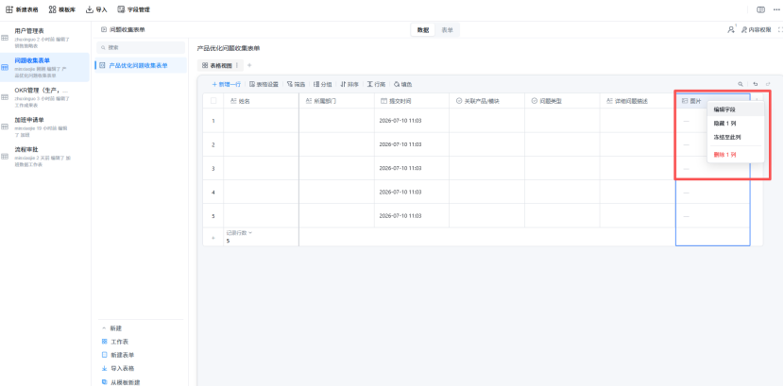Click the 姓名 cell in row 2
This screenshot has height=386, width=784.
[x=261, y=144]
